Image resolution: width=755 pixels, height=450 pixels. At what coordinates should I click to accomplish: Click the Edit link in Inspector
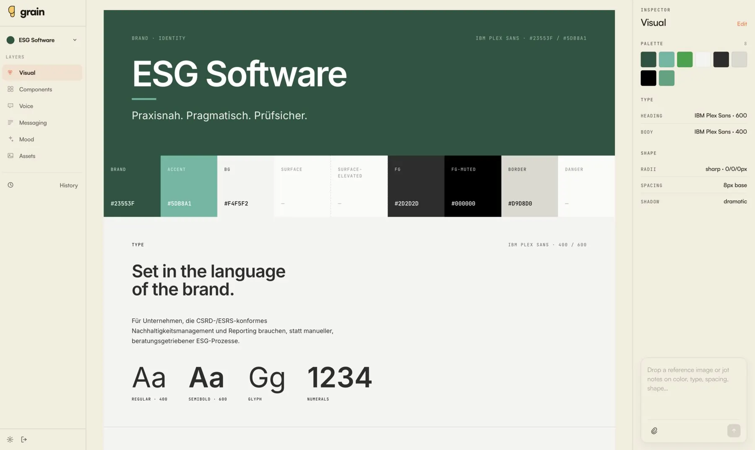click(742, 24)
